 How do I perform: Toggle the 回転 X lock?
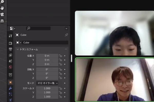tap(61, 70)
